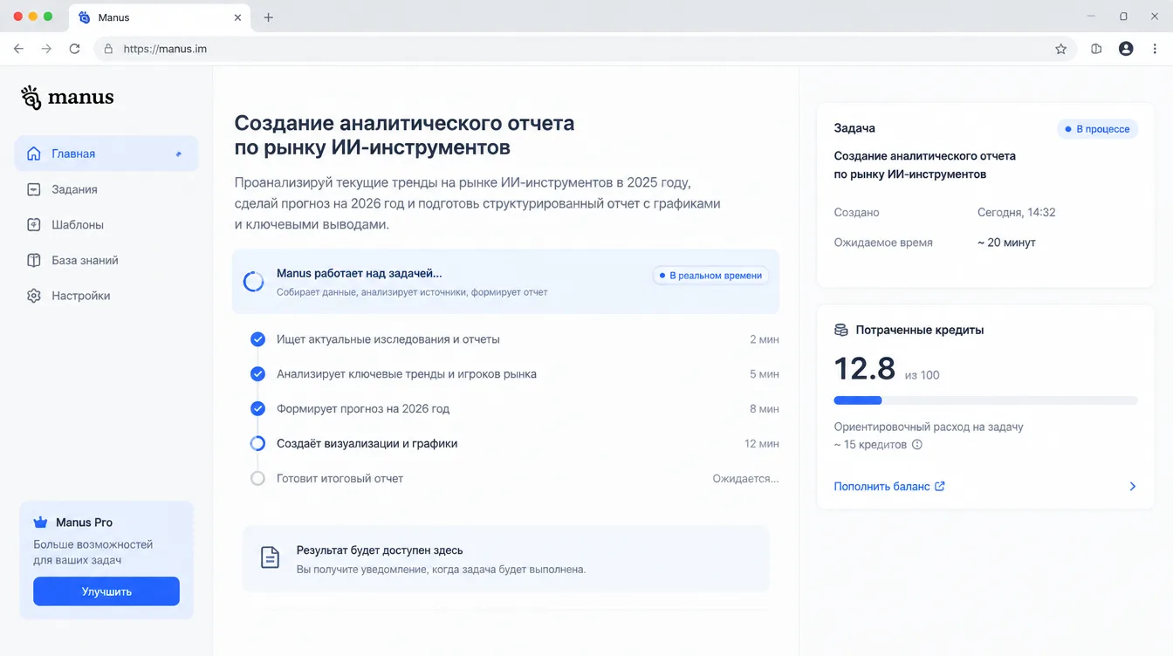Expand the chevron in the credits card

click(1133, 486)
